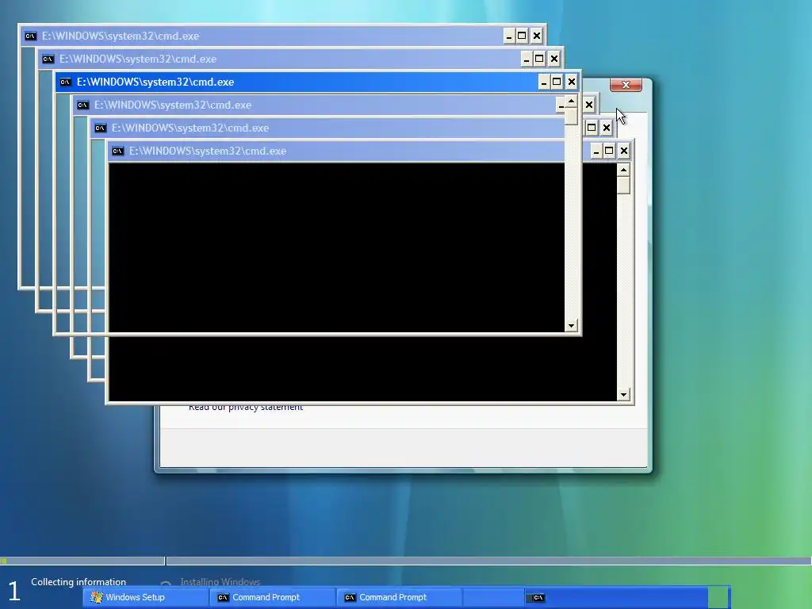Open system menu icon of fourth cascade cmd.exe window
The height and width of the screenshot is (609, 812).
(82, 105)
